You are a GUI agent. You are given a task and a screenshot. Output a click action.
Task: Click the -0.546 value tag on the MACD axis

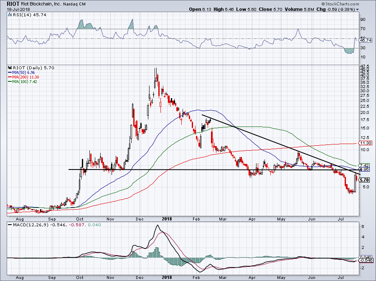367,261
